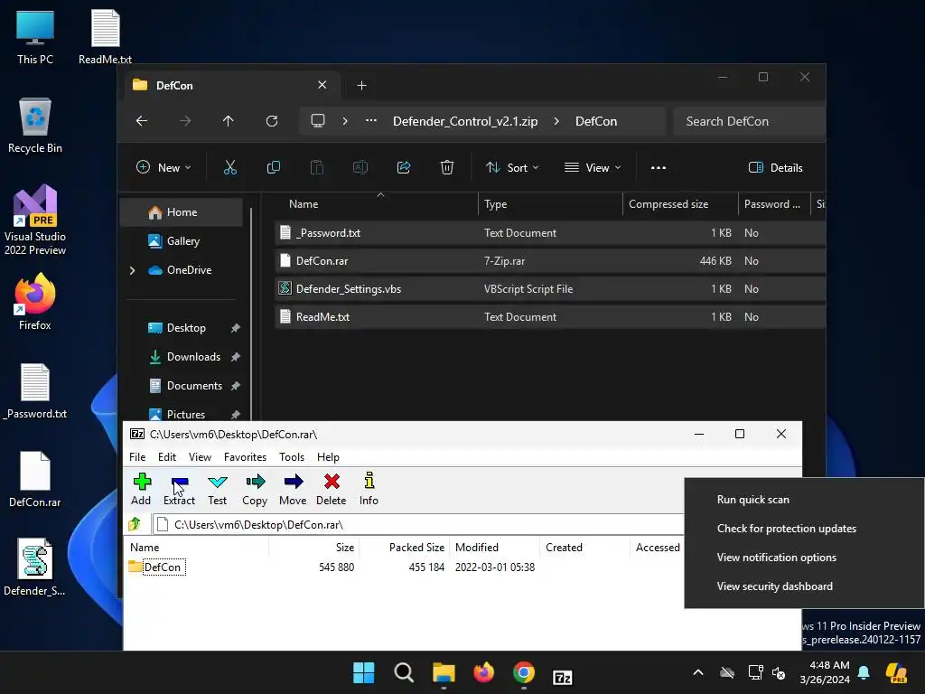Sort by Compressed size column in Explorer

pos(680,203)
